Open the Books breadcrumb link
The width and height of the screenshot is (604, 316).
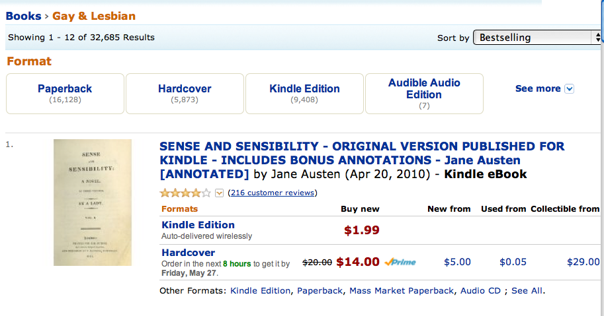[23, 16]
